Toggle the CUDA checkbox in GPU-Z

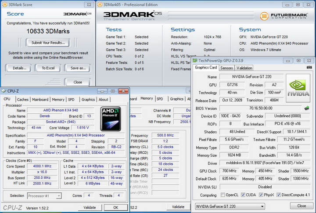pos(243,195)
